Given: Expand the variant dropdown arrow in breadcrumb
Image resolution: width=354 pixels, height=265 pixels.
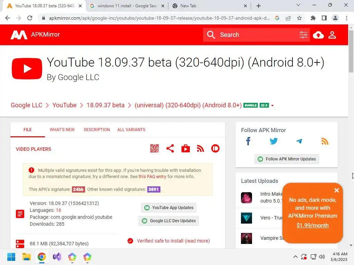Looking at the screenshot, I should tap(272, 106).
